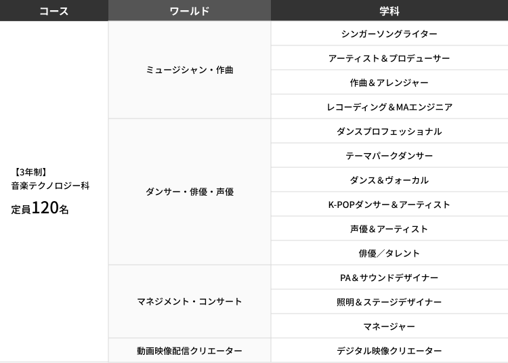This screenshot has height=363, width=508.
Task: Select 声優＆アーティスト department
Action: point(389,229)
